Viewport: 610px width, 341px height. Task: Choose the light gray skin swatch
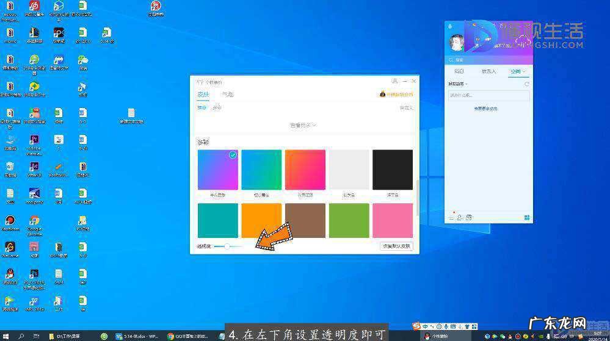coord(349,170)
